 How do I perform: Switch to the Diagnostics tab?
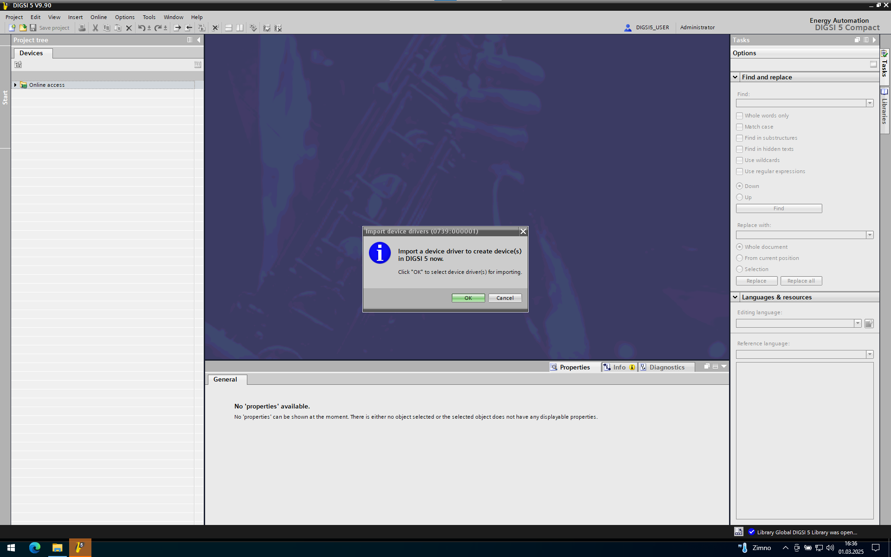click(666, 367)
